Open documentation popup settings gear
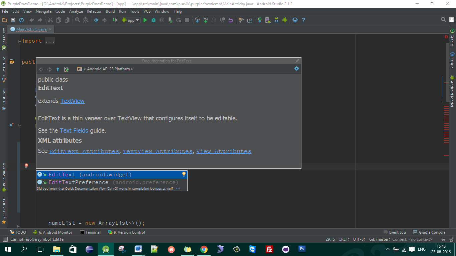456x256 pixels. pos(296,69)
